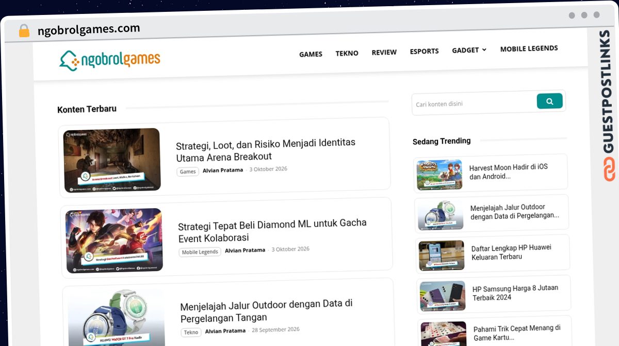Focus the 'Cari konten disini' search field

tap(474, 104)
